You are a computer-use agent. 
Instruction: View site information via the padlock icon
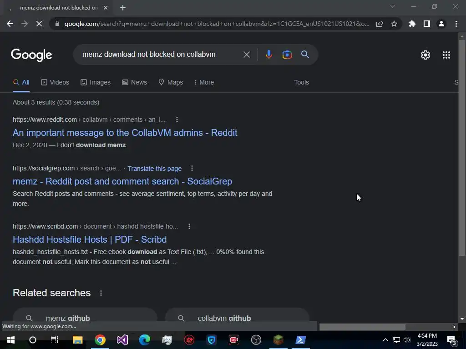(57, 24)
